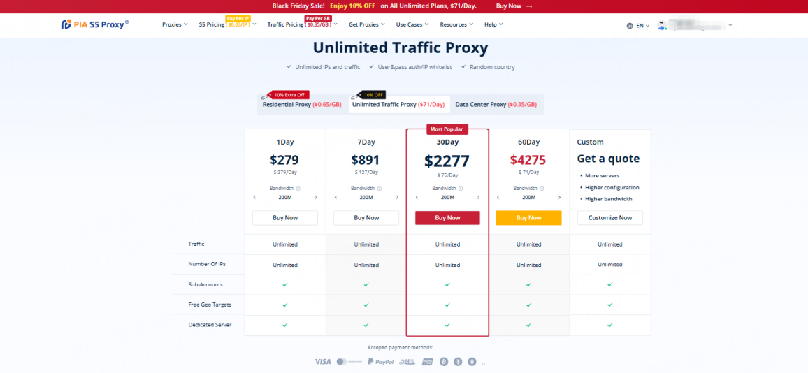Expand the Proxies menu dropdown
This screenshot has height=373, width=808.
point(175,24)
